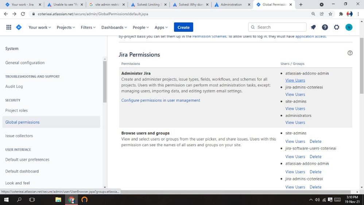Open File Explorer from the taskbar
364x205 pixels.
pyautogui.click(x=58, y=200)
